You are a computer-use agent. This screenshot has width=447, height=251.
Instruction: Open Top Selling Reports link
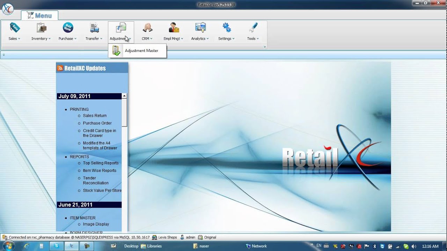tap(101, 163)
